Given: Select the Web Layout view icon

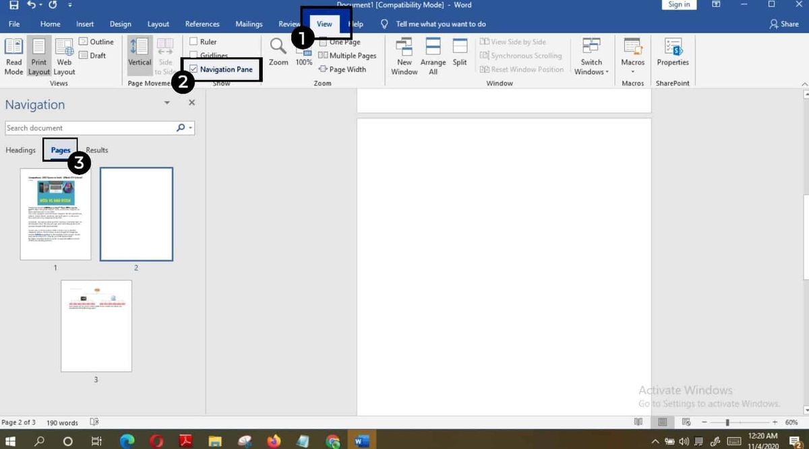Looking at the screenshot, I should 65,57.
